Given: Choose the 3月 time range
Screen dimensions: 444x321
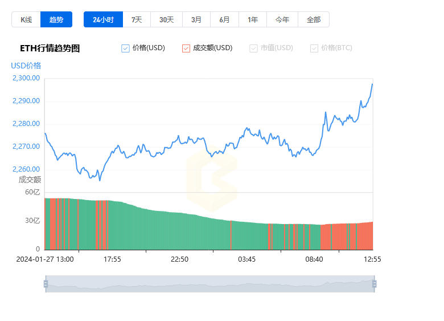Looking at the screenshot, I should [x=196, y=19].
